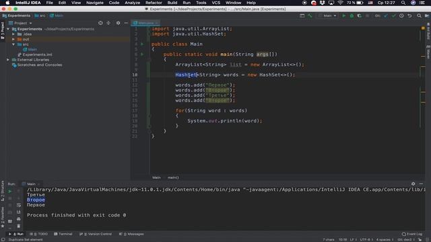Click the main() breadcrumb below the editor
Screen dimensions: 431x242
(x=173, y=177)
